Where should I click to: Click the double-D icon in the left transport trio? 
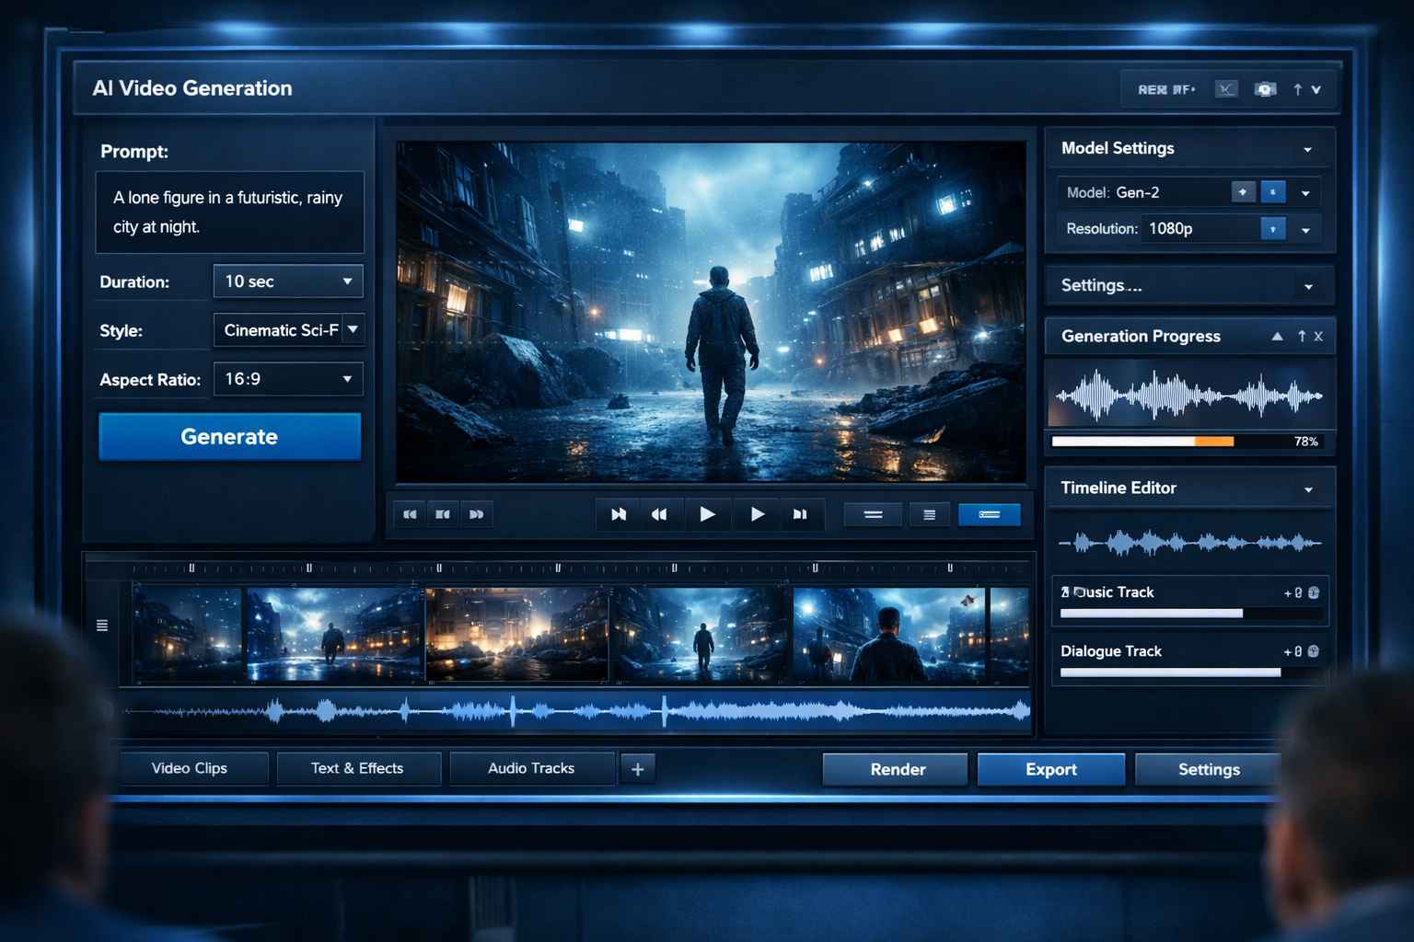point(476,514)
